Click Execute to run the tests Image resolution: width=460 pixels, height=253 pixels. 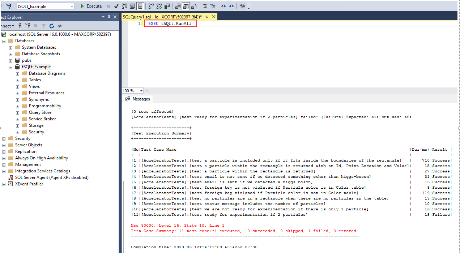(x=91, y=6)
